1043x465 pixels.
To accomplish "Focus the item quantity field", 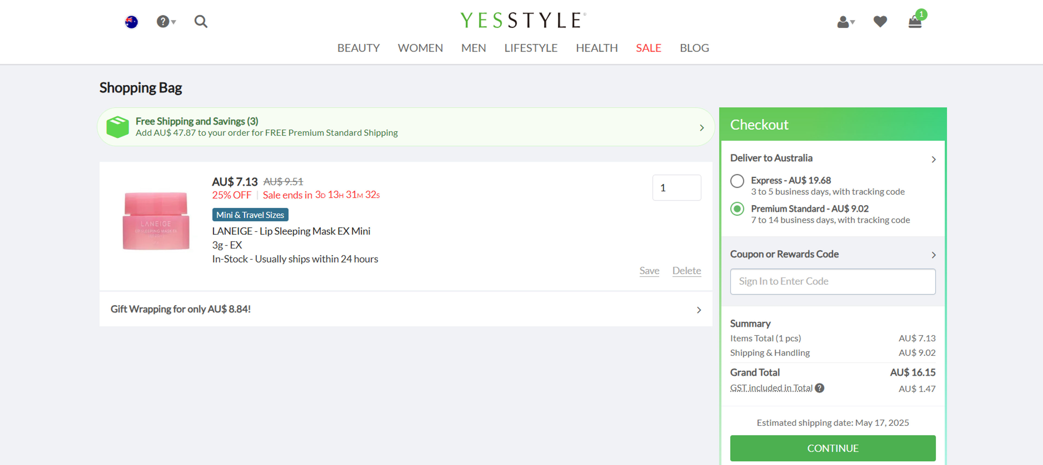I will pos(677,187).
